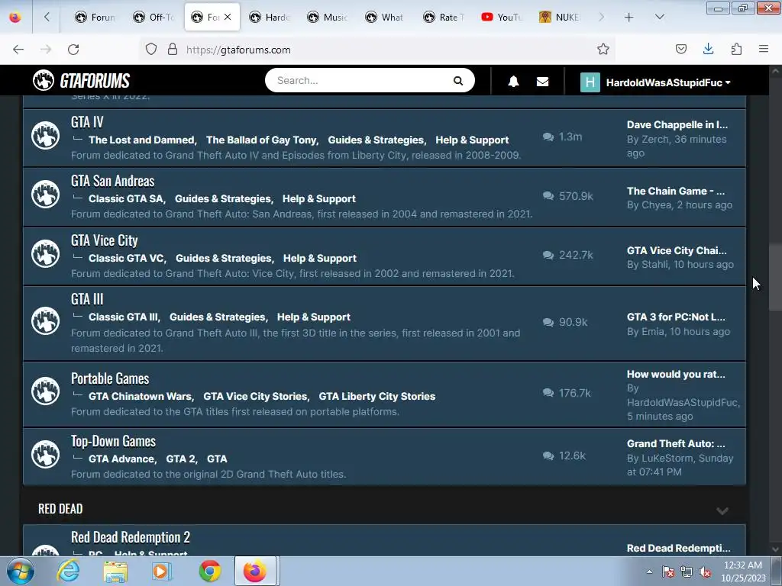Viewport: 782px width, 586px height.
Task: Click the GTA III forum icon
Action: coord(45,321)
